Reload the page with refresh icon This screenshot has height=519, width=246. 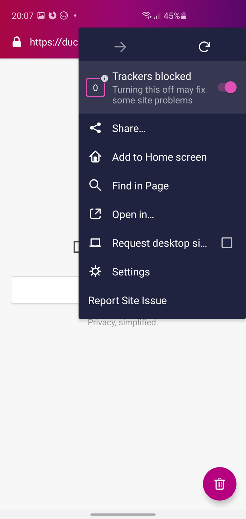point(204,47)
